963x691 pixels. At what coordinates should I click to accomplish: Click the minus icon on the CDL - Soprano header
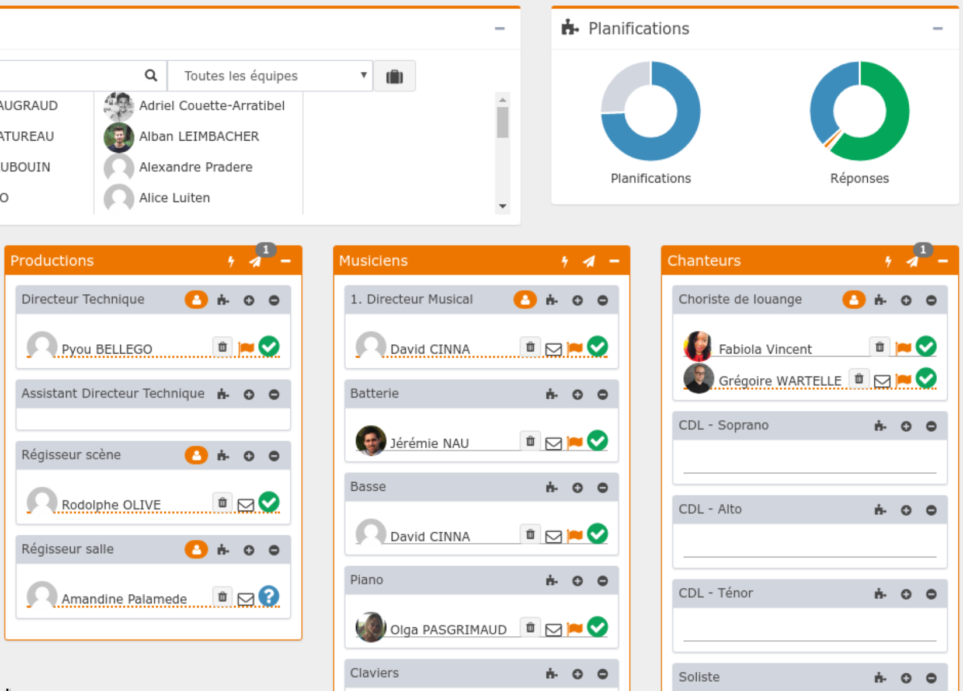[x=931, y=425]
